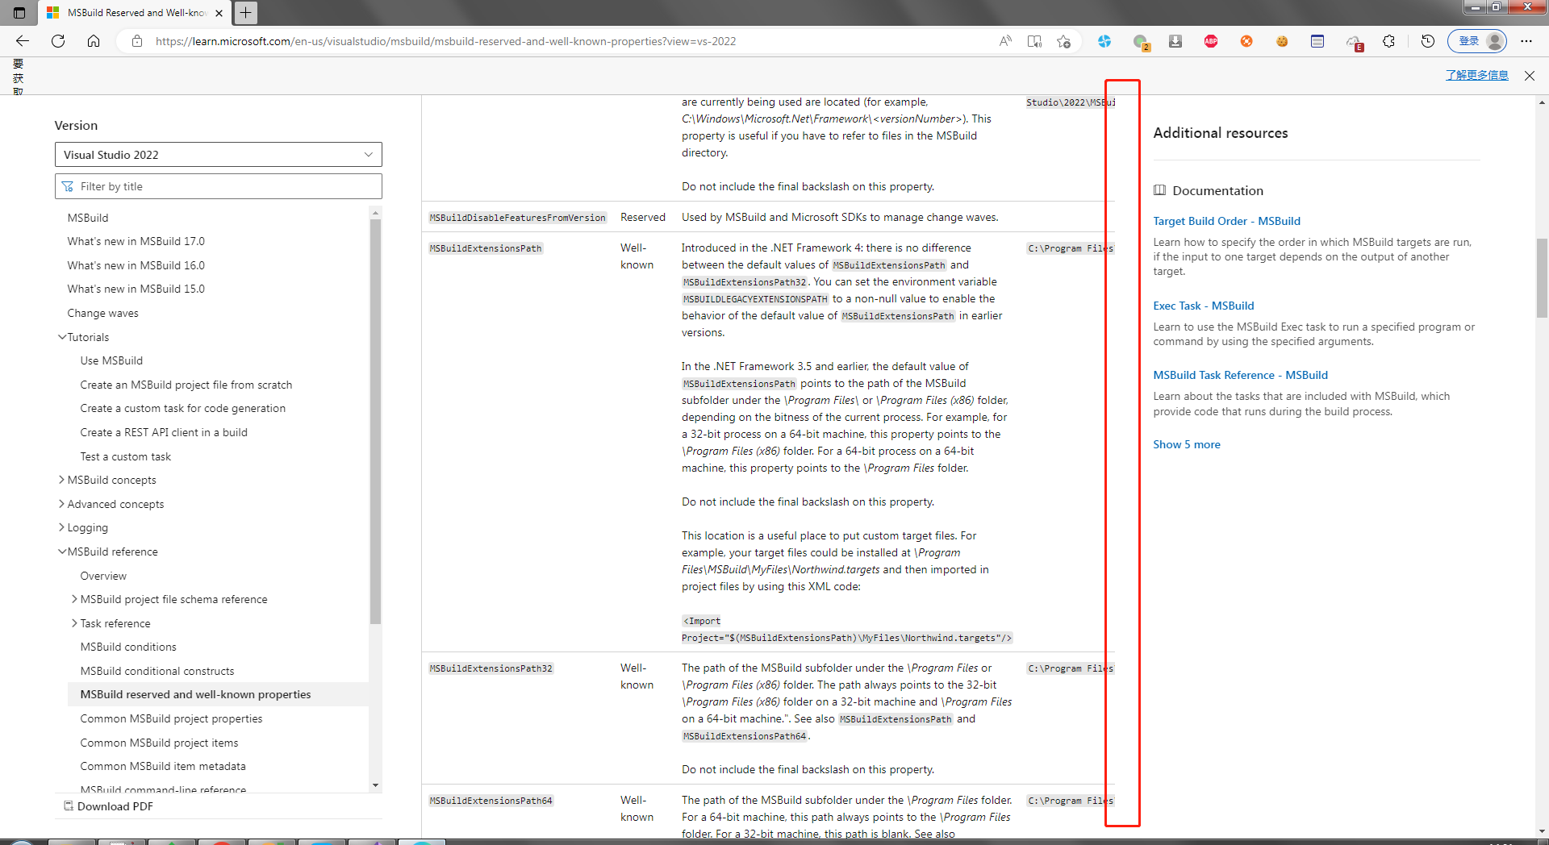This screenshot has height=845, width=1549.
Task: Click the site security lock icon
Action: click(137, 41)
